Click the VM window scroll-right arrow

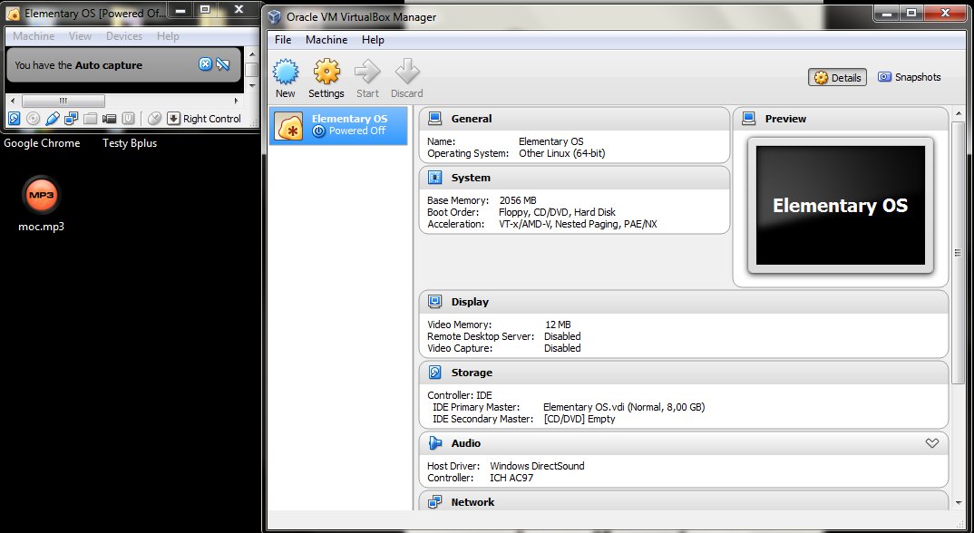click(x=236, y=101)
